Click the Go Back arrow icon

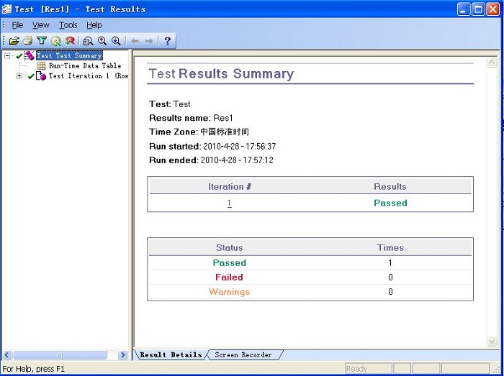pos(135,41)
